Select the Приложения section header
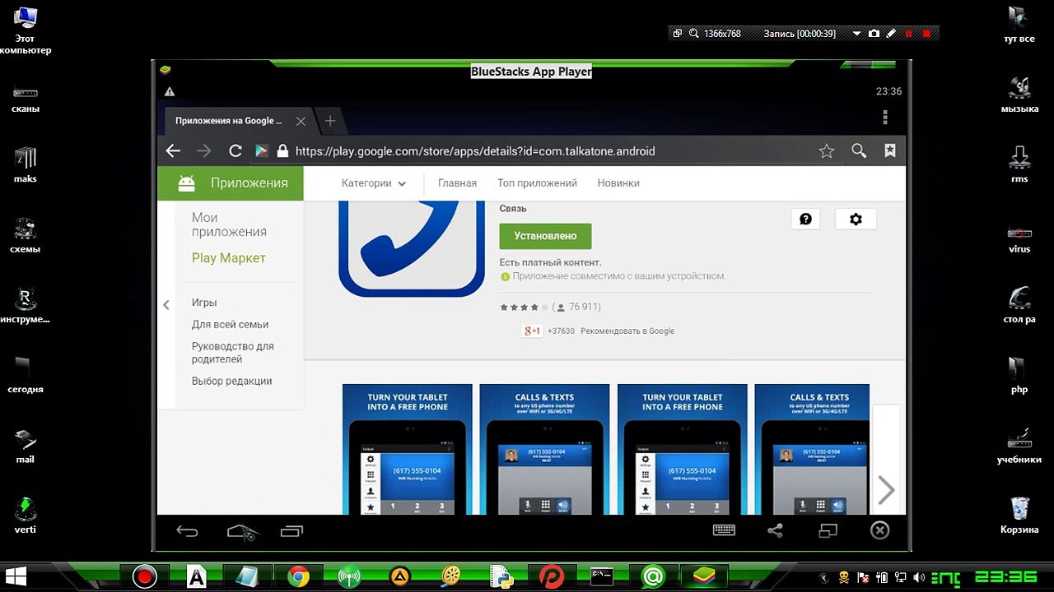1054x592 pixels. 231,183
